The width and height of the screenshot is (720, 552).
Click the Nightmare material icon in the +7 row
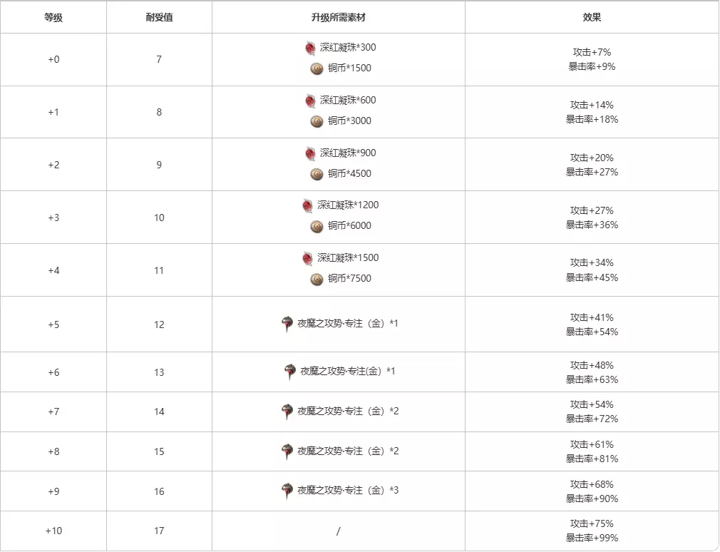(x=287, y=412)
